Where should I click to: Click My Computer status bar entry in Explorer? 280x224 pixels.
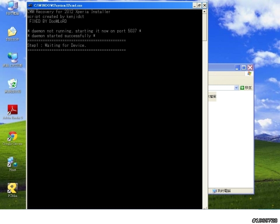[222, 191]
